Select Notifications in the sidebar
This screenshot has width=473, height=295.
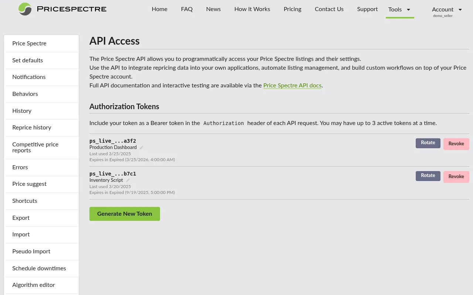coord(29,77)
